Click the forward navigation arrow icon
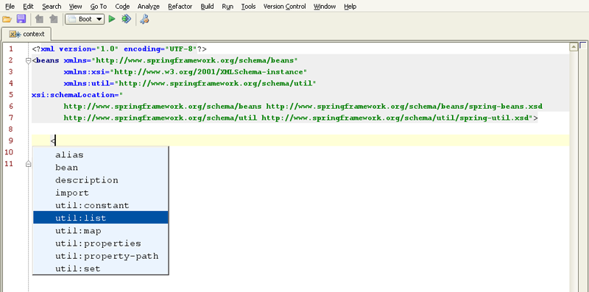The width and height of the screenshot is (589, 292). point(53,19)
